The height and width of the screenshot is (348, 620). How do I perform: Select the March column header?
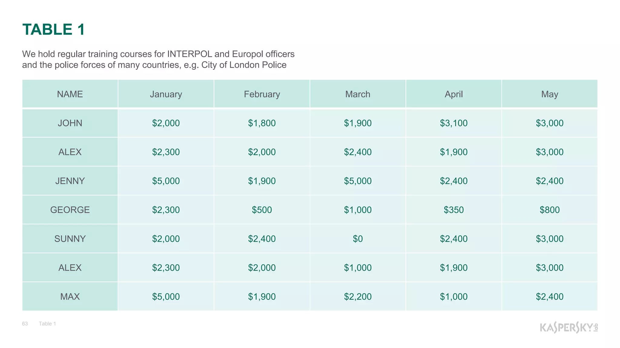(x=358, y=94)
